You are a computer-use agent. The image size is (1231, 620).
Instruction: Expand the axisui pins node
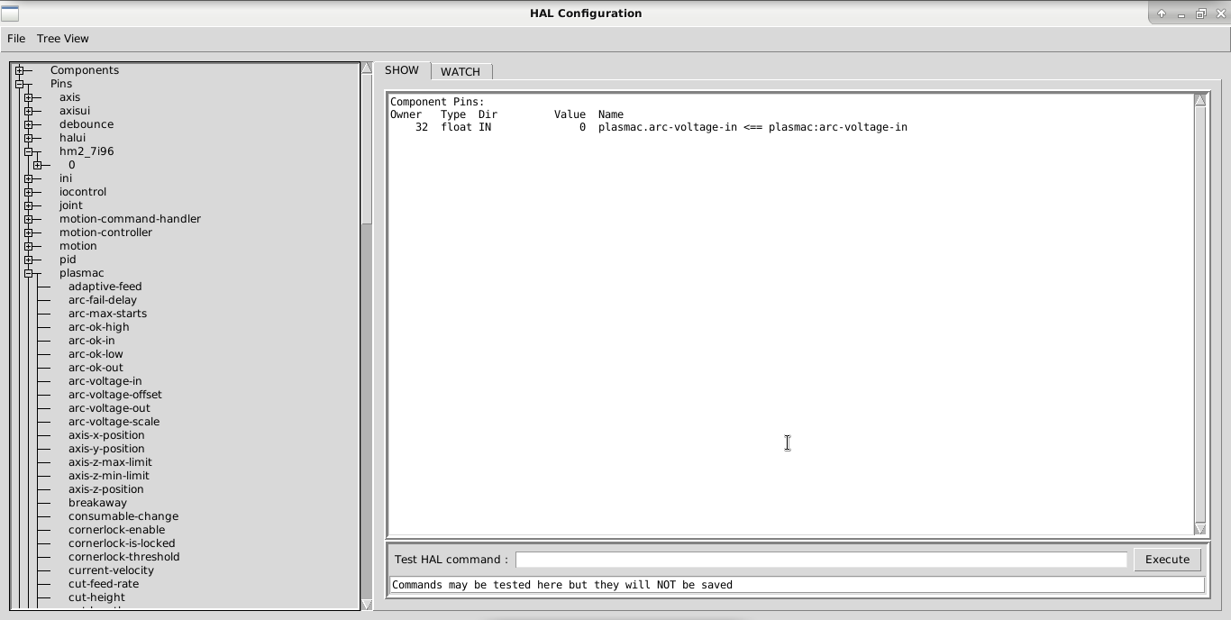pyautogui.click(x=29, y=111)
